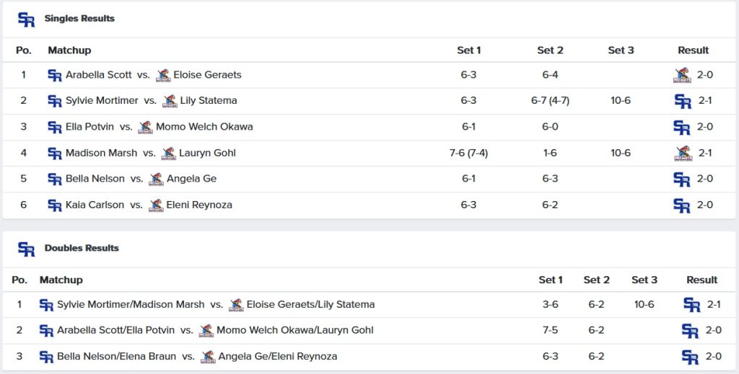Click the SR logo next to Kaia Carlson
The image size is (739, 374).
(54, 205)
